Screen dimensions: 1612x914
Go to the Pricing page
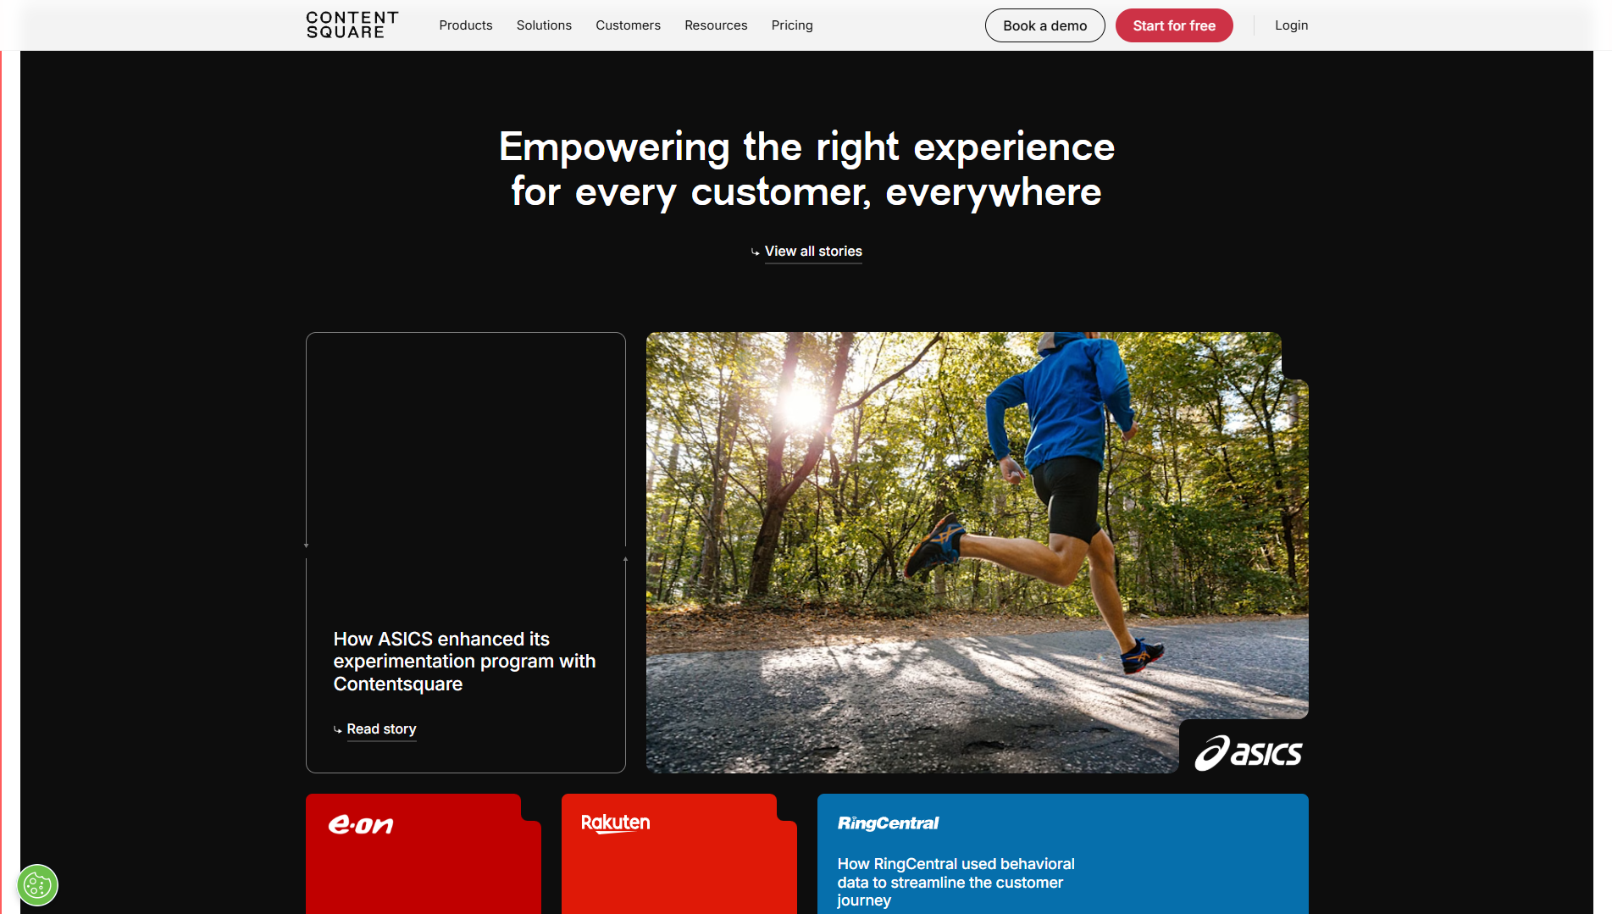pyautogui.click(x=791, y=25)
